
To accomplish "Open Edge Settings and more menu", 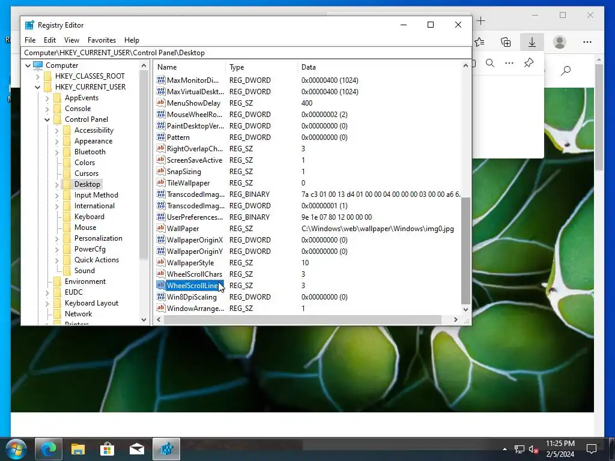I will [587, 42].
